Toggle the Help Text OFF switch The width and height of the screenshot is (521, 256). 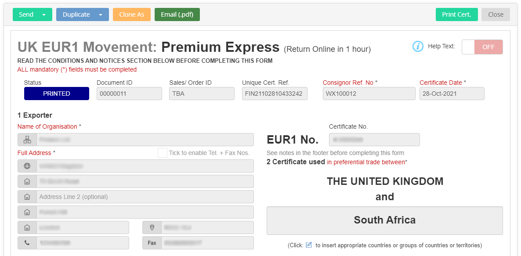coord(482,47)
